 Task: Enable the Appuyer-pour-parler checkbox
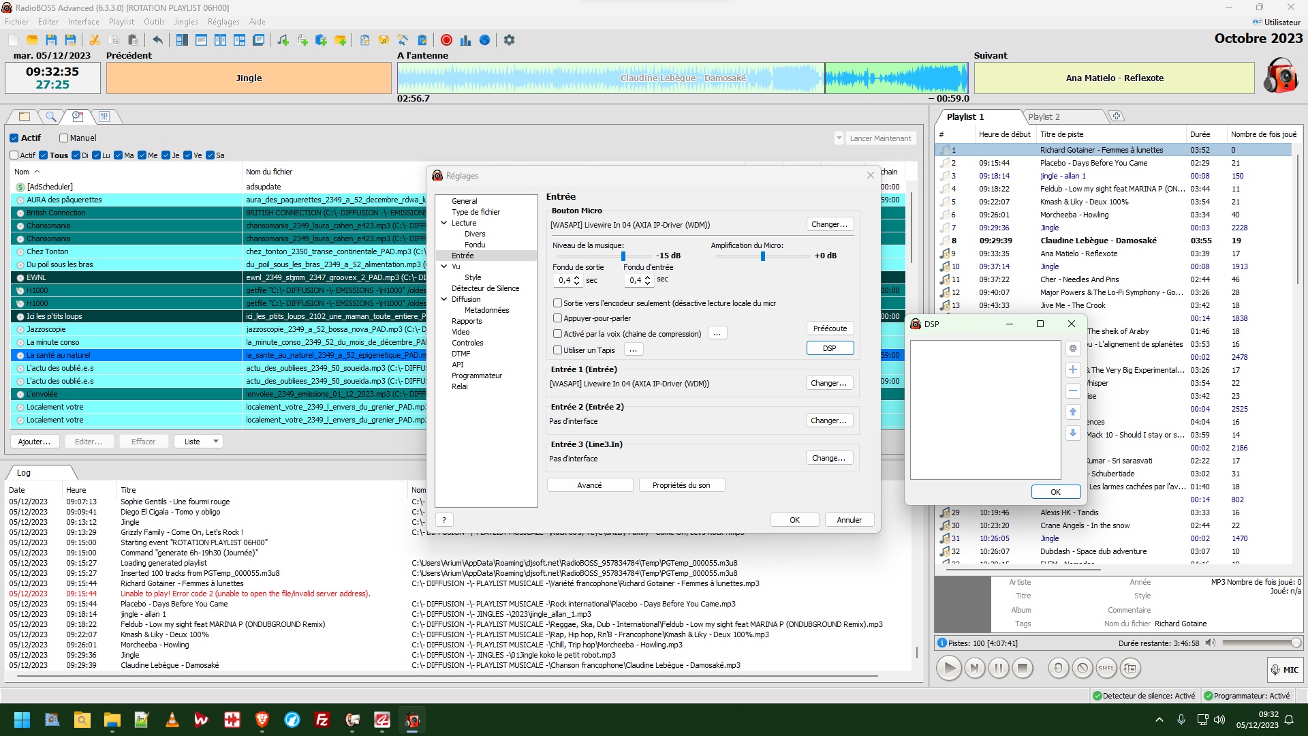click(x=558, y=318)
